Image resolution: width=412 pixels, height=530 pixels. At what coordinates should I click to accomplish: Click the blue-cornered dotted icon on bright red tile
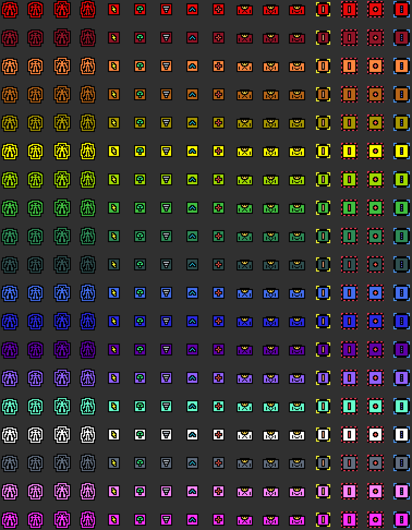(402, 10)
